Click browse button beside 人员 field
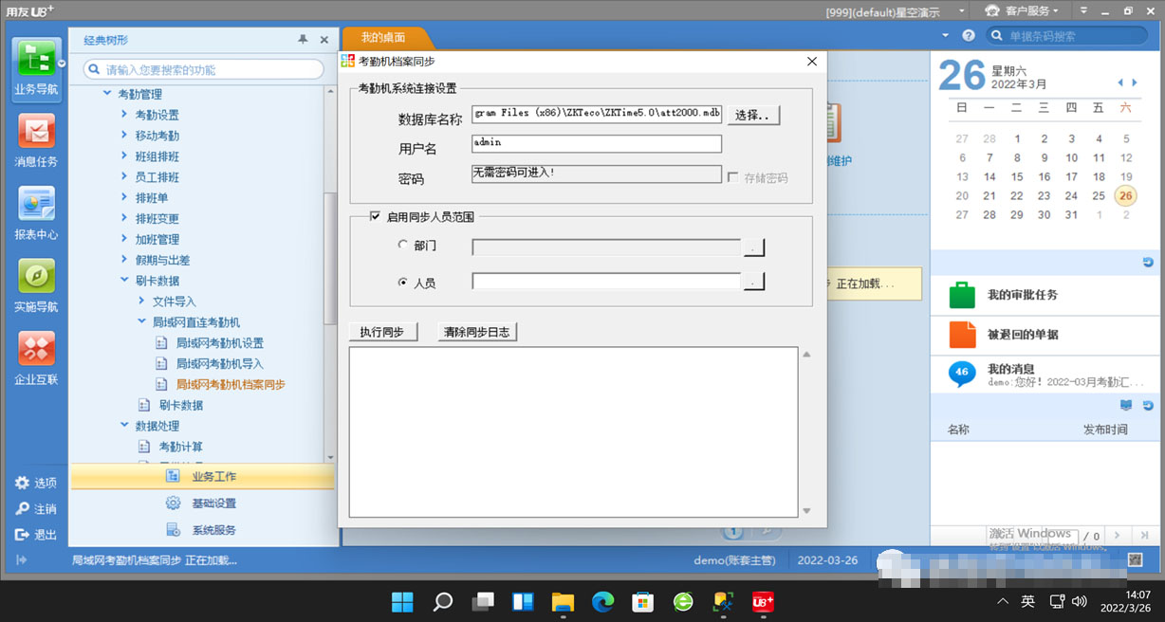 coord(753,282)
